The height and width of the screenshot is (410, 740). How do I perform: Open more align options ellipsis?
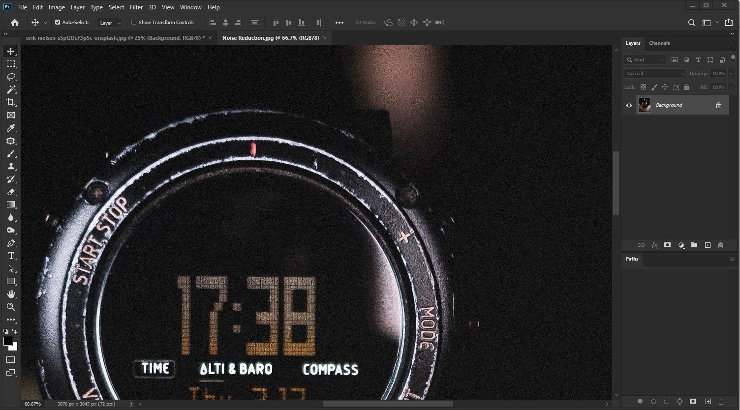pyautogui.click(x=339, y=23)
